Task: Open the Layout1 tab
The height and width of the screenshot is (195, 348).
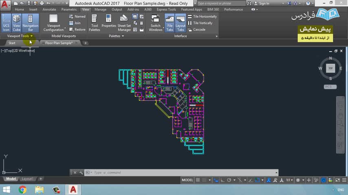Action: click(27, 179)
